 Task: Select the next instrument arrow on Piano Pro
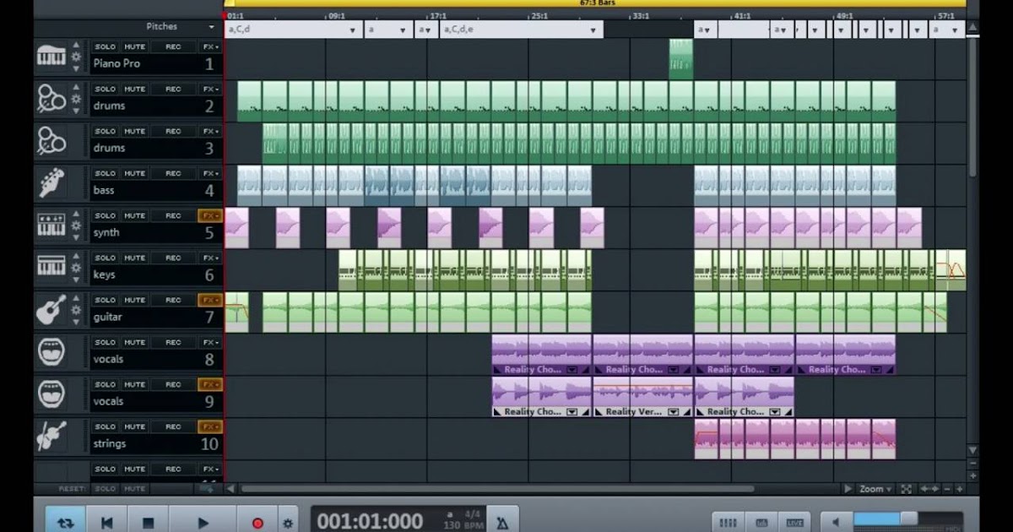click(76, 70)
